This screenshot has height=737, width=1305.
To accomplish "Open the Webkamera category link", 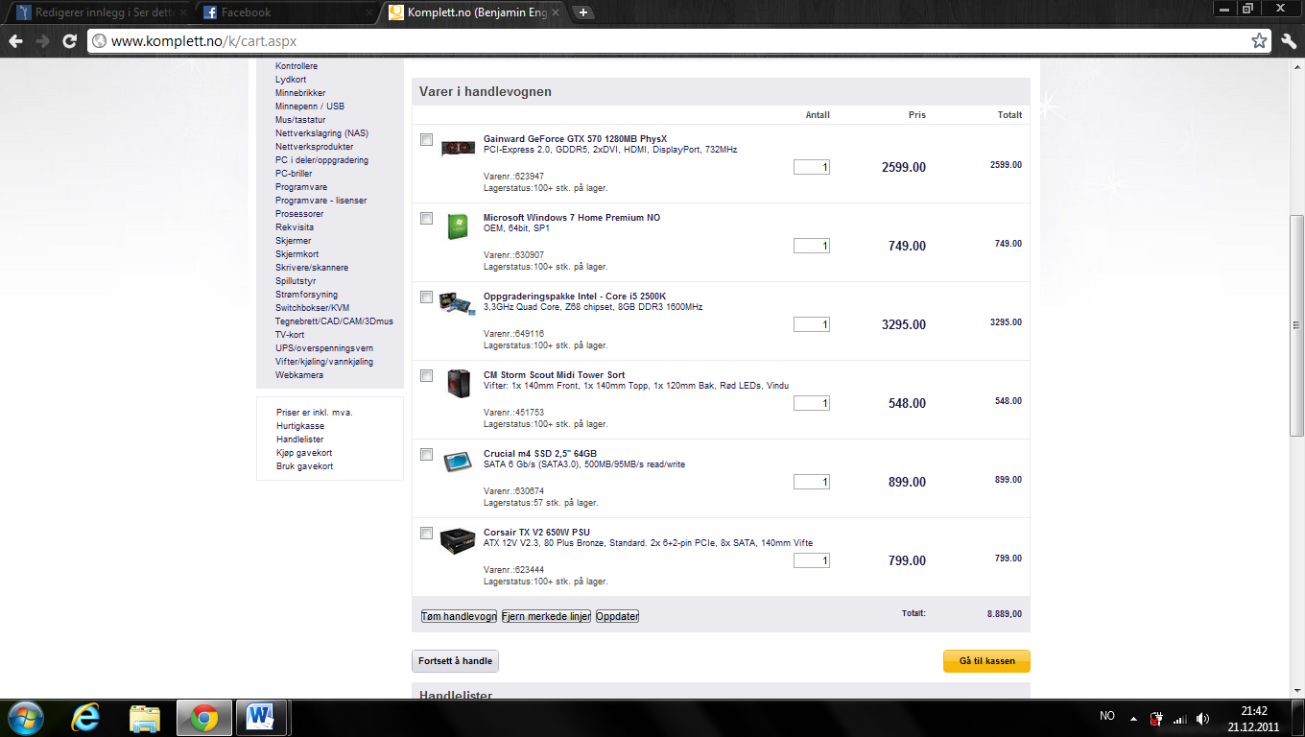I will click(299, 375).
